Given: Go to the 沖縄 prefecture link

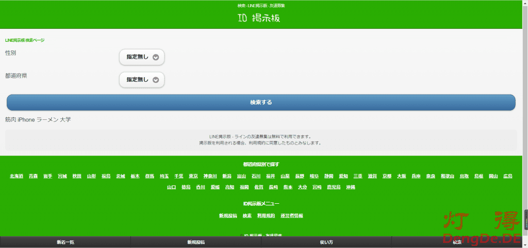Looking at the screenshot, I should coord(351,187).
